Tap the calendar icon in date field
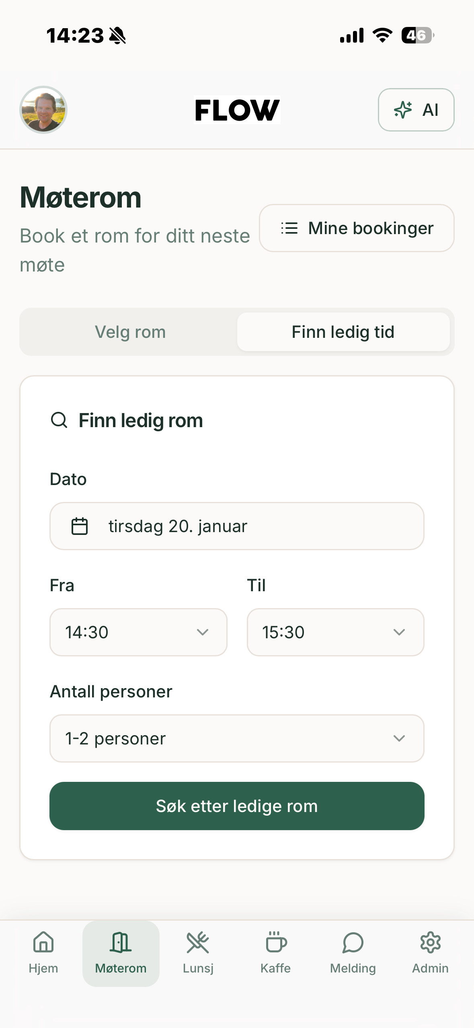This screenshot has width=474, height=1028. point(79,526)
